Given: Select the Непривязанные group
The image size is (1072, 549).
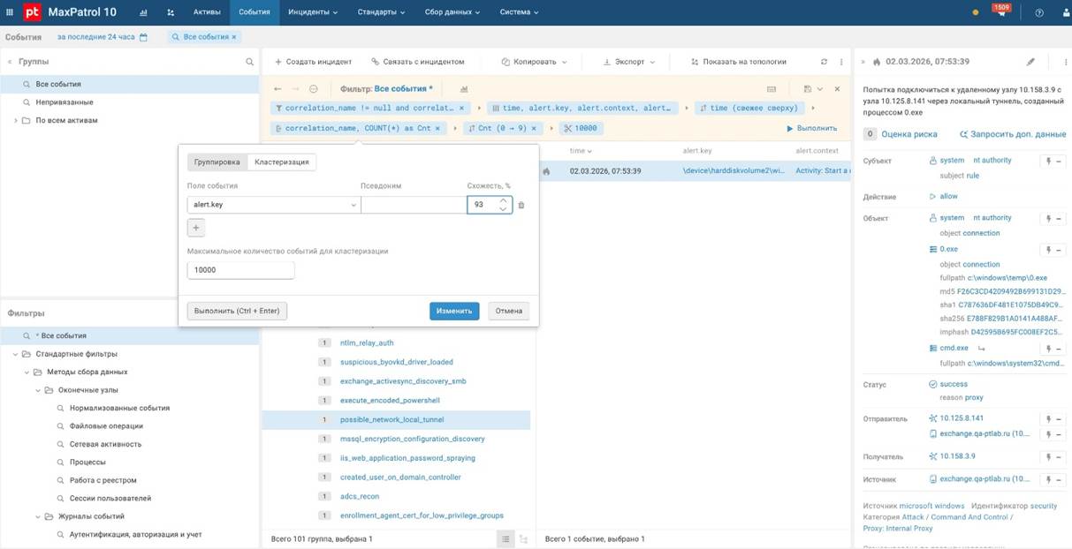Looking at the screenshot, I should (x=65, y=102).
